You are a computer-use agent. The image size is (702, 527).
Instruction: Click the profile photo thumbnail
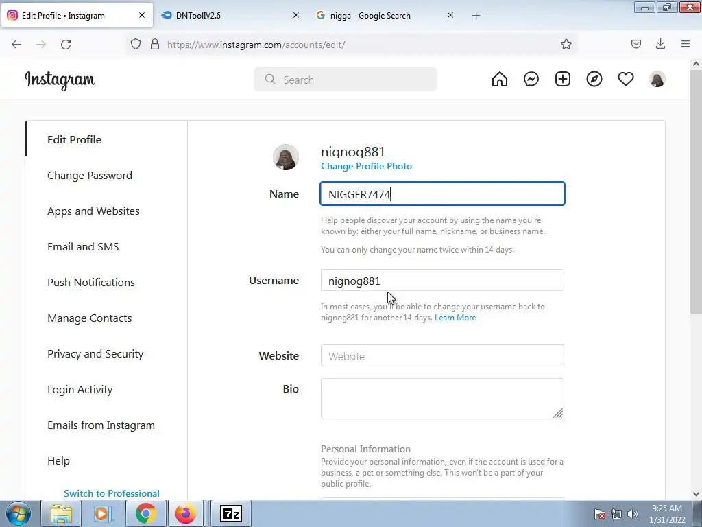pyautogui.click(x=286, y=157)
